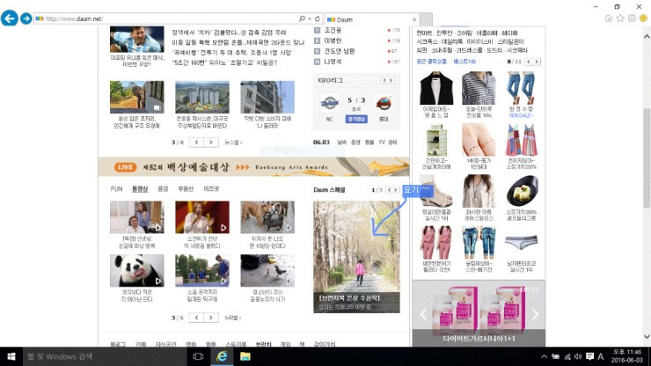Select the Daum tab
This screenshot has height=366, width=651.
[371, 19]
